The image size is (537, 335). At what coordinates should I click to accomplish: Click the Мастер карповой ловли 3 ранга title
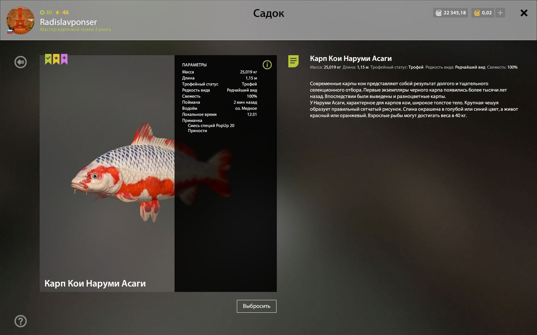[x=75, y=29]
